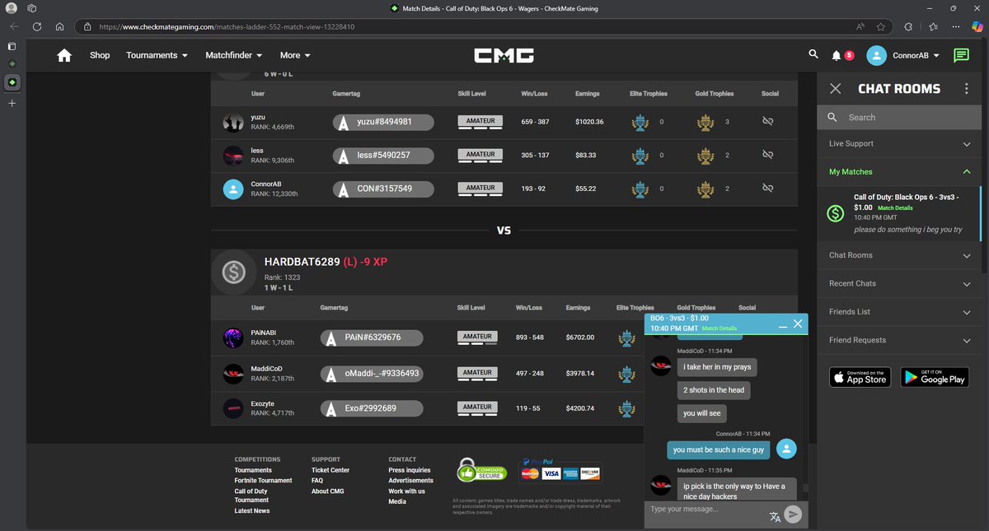The width and height of the screenshot is (989, 531).
Task: Click the browser address bar URL
Action: [x=227, y=26]
